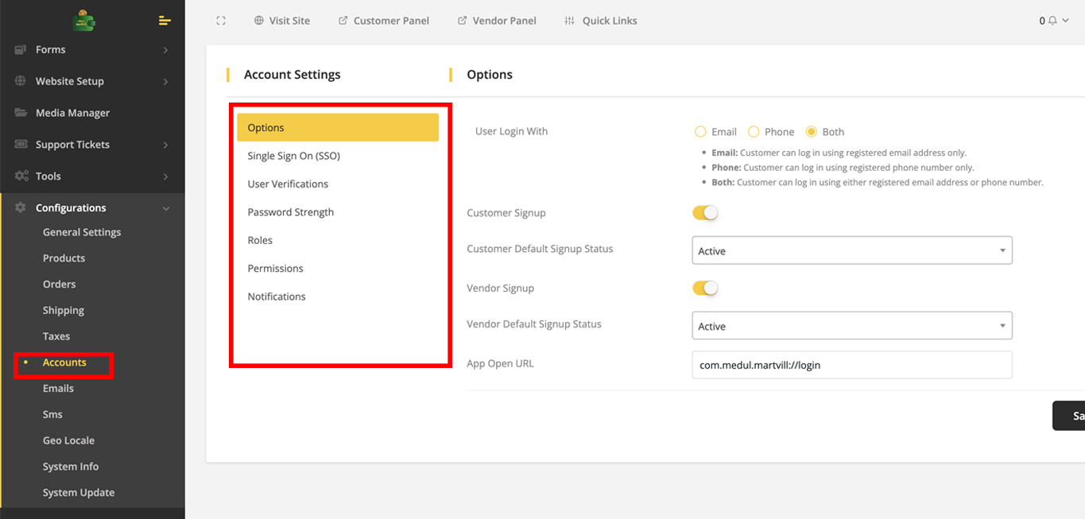Open System Info under Configurations
1085x519 pixels.
click(x=71, y=467)
